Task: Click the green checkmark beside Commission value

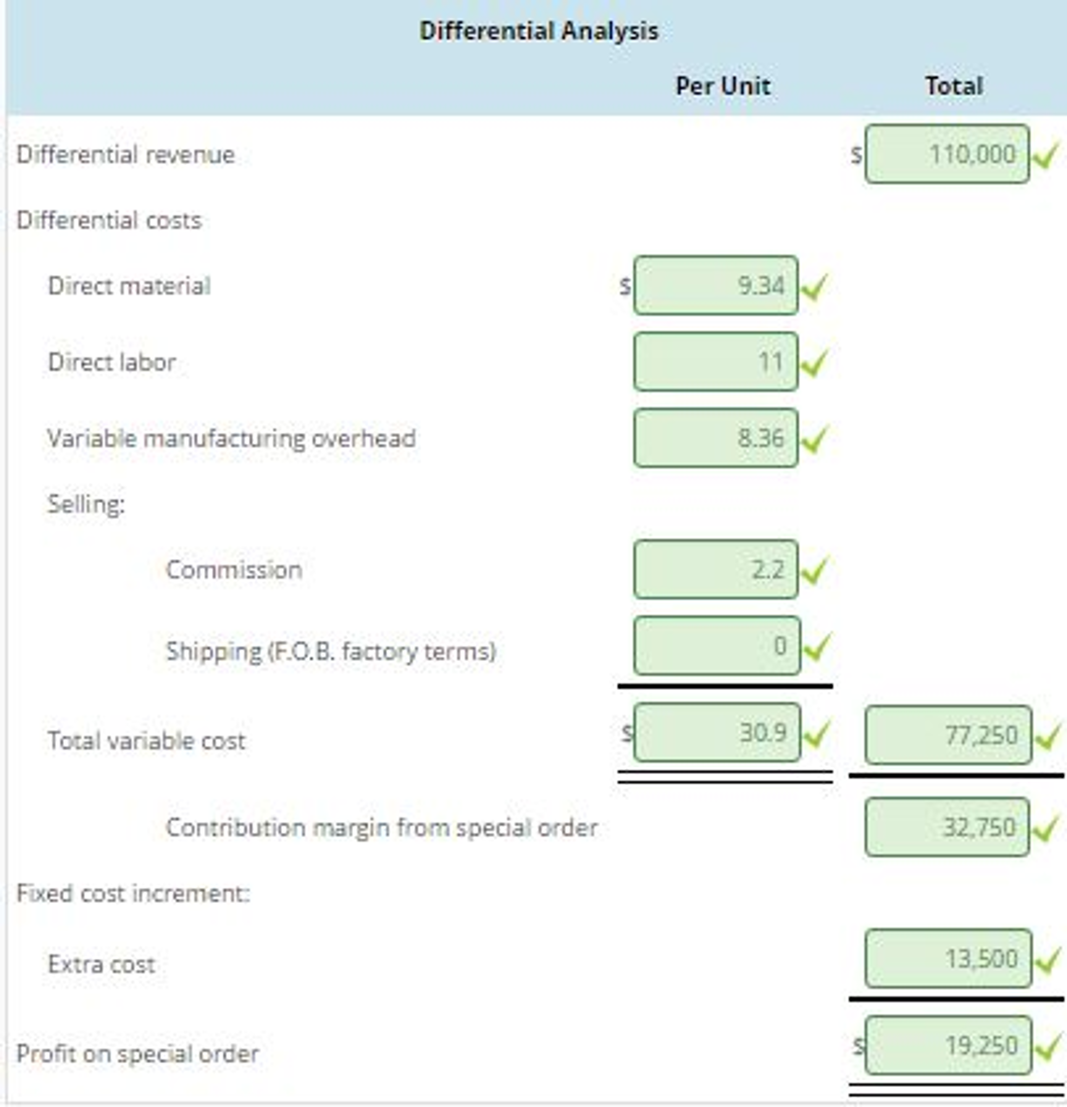Action: point(814,571)
